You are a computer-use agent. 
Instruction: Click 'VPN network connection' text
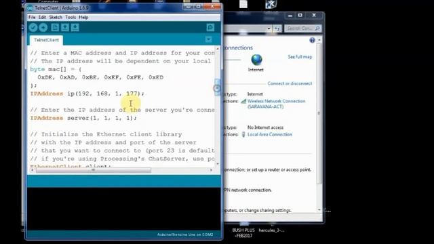tap(248, 190)
